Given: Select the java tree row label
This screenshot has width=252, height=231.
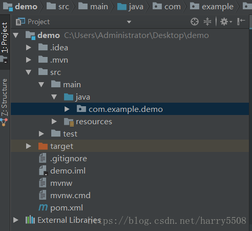Looking at the screenshot, I should (83, 97).
